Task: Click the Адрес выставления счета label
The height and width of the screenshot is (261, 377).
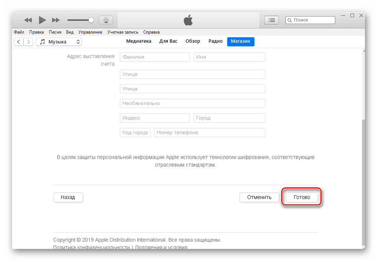Action: click(90, 60)
